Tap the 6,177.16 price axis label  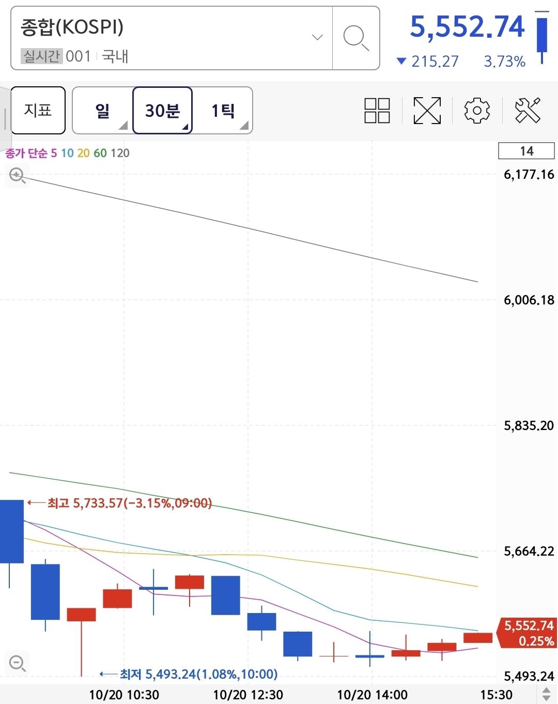click(x=529, y=174)
